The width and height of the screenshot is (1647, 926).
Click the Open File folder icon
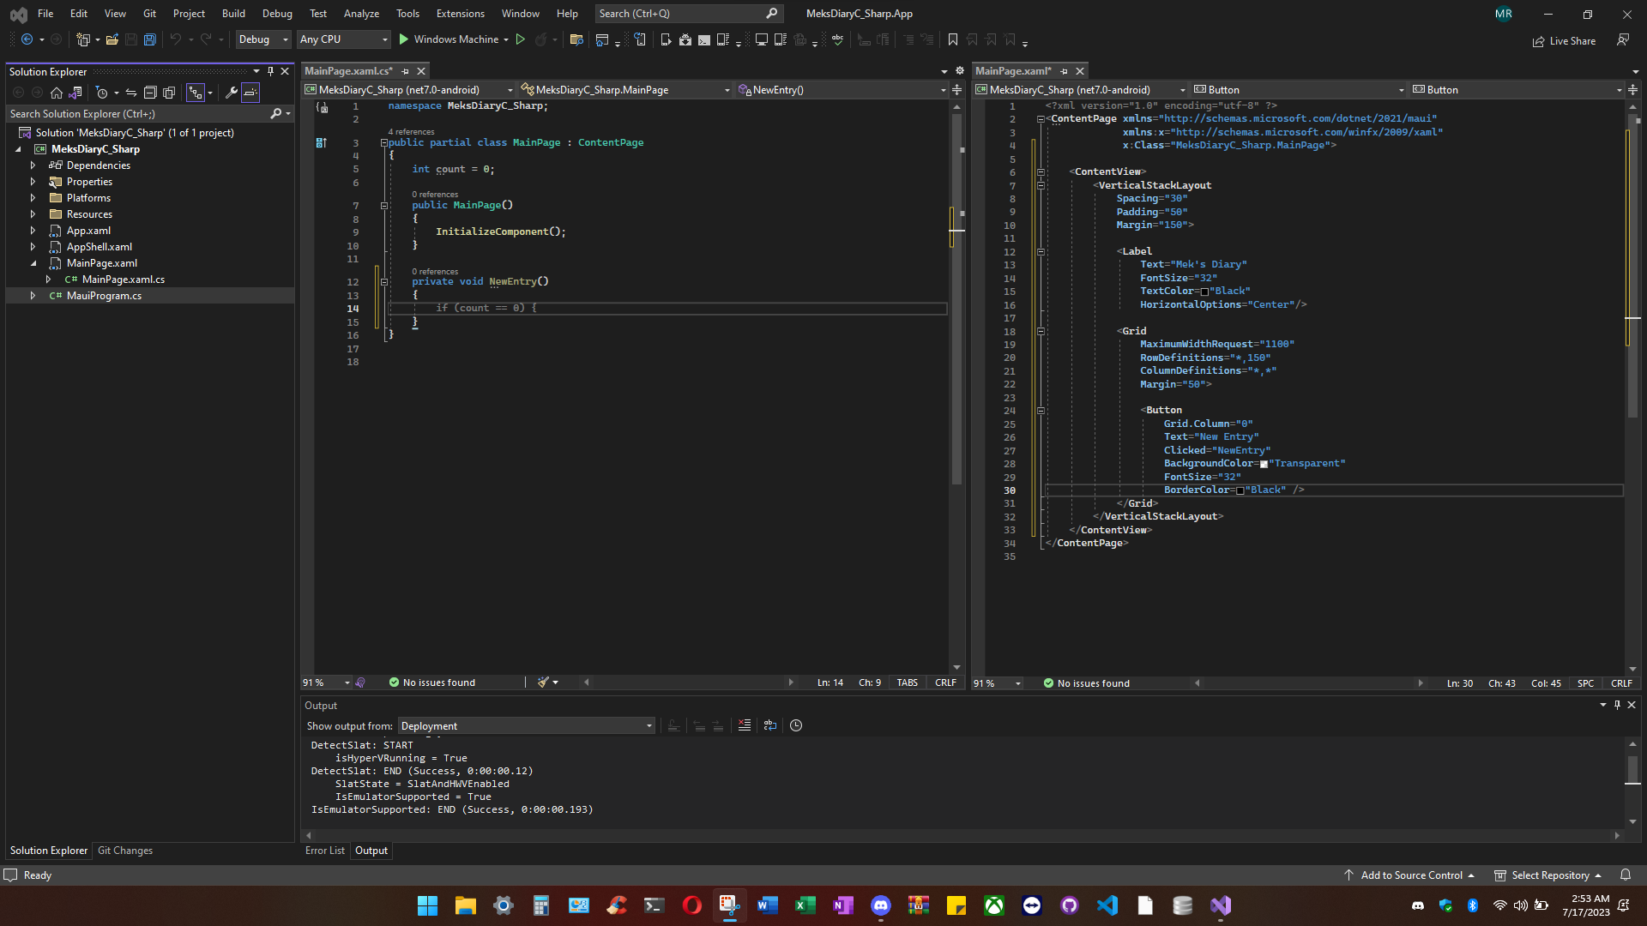pyautogui.click(x=112, y=39)
